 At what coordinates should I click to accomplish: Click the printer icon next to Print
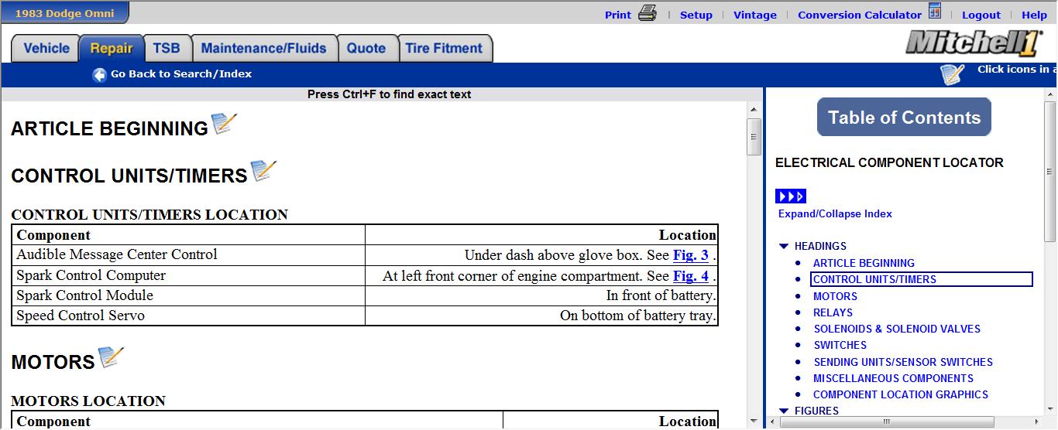(648, 13)
